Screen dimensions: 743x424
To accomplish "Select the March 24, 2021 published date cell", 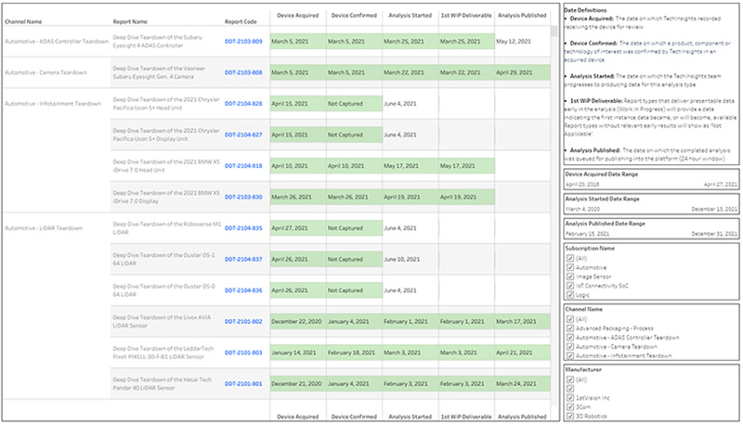I will point(522,384).
